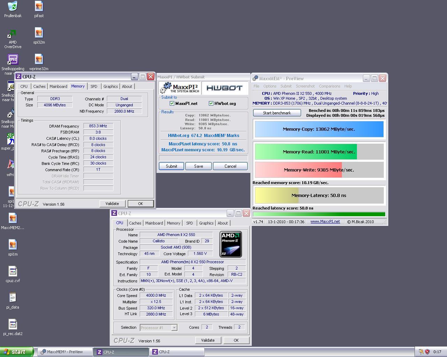The height and width of the screenshot is (357, 447).
Task: Open the www.MaxxPI.net link
Action: click(325, 221)
